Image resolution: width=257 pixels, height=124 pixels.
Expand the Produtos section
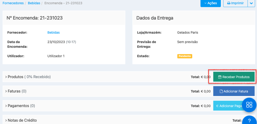(x=28, y=77)
